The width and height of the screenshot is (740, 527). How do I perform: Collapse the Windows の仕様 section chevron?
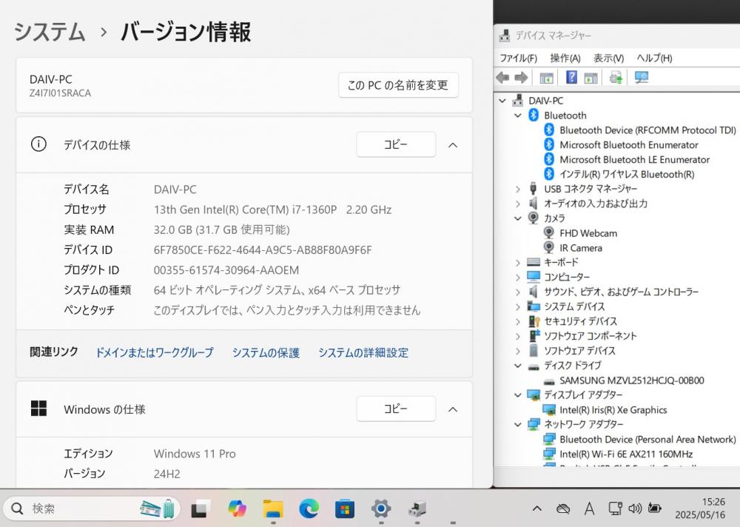click(453, 409)
